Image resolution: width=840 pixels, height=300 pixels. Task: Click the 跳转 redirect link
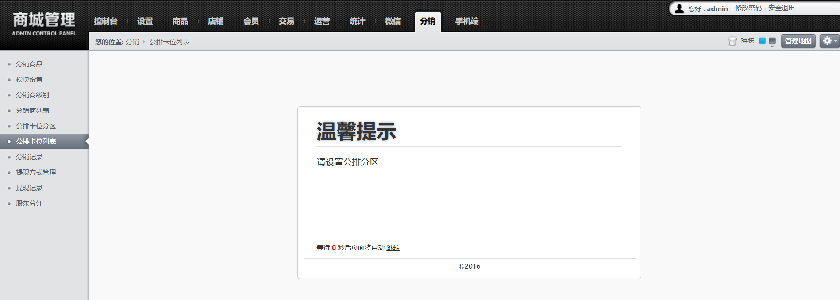[393, 248]
